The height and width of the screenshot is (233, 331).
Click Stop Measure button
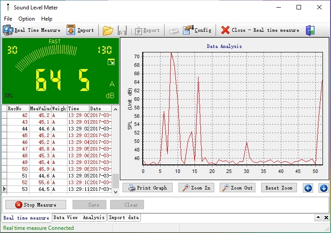pyautogui.click(x=36, y=205)
